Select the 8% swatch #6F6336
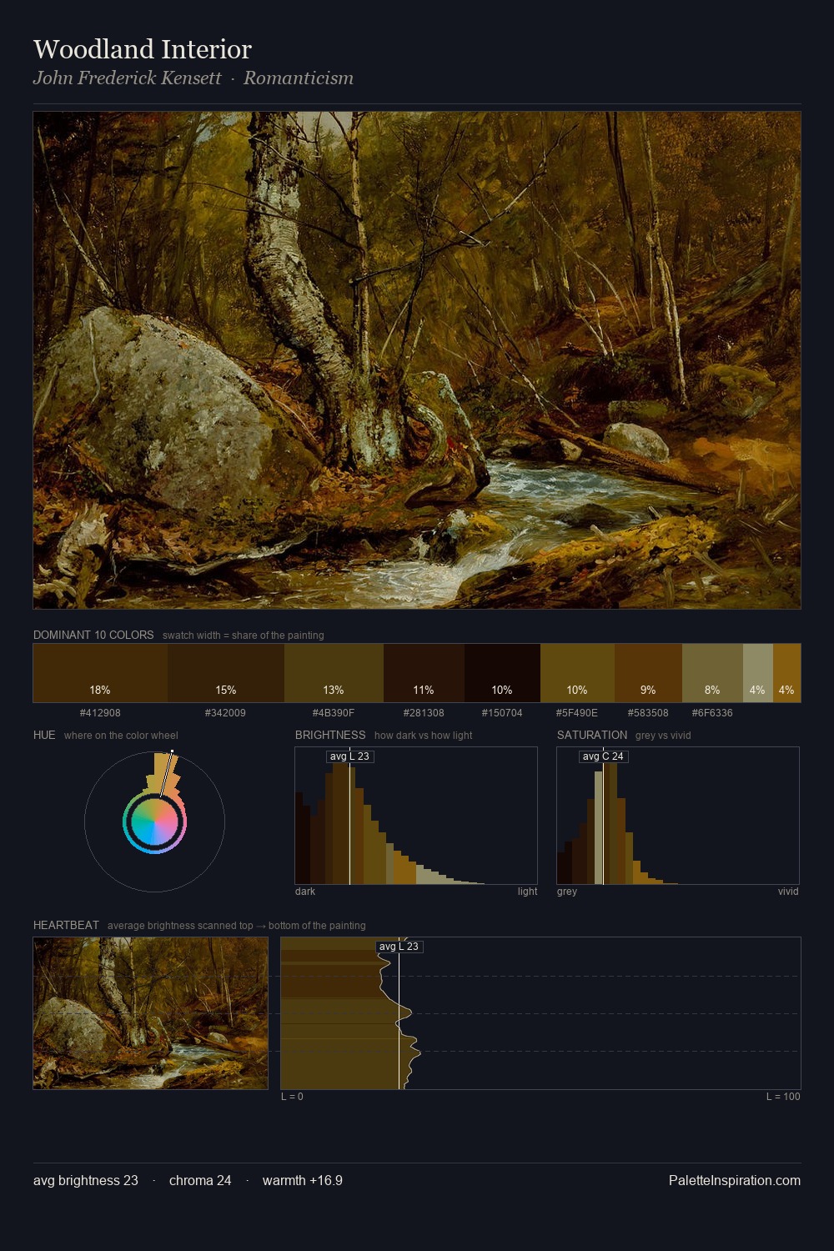Screen dimensions: 834x1251 click(712, 672)
